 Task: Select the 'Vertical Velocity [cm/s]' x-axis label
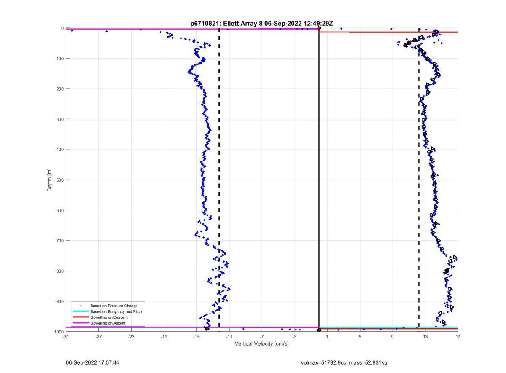(261, 343)
